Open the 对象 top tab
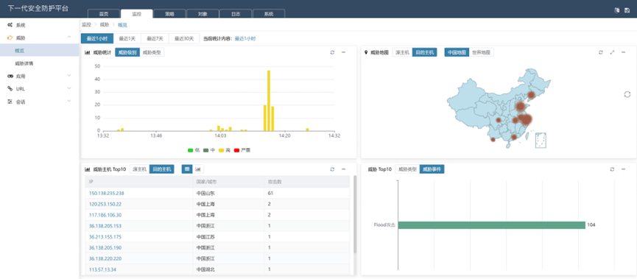Screen dimensions: 637x279 click(203, 13)
